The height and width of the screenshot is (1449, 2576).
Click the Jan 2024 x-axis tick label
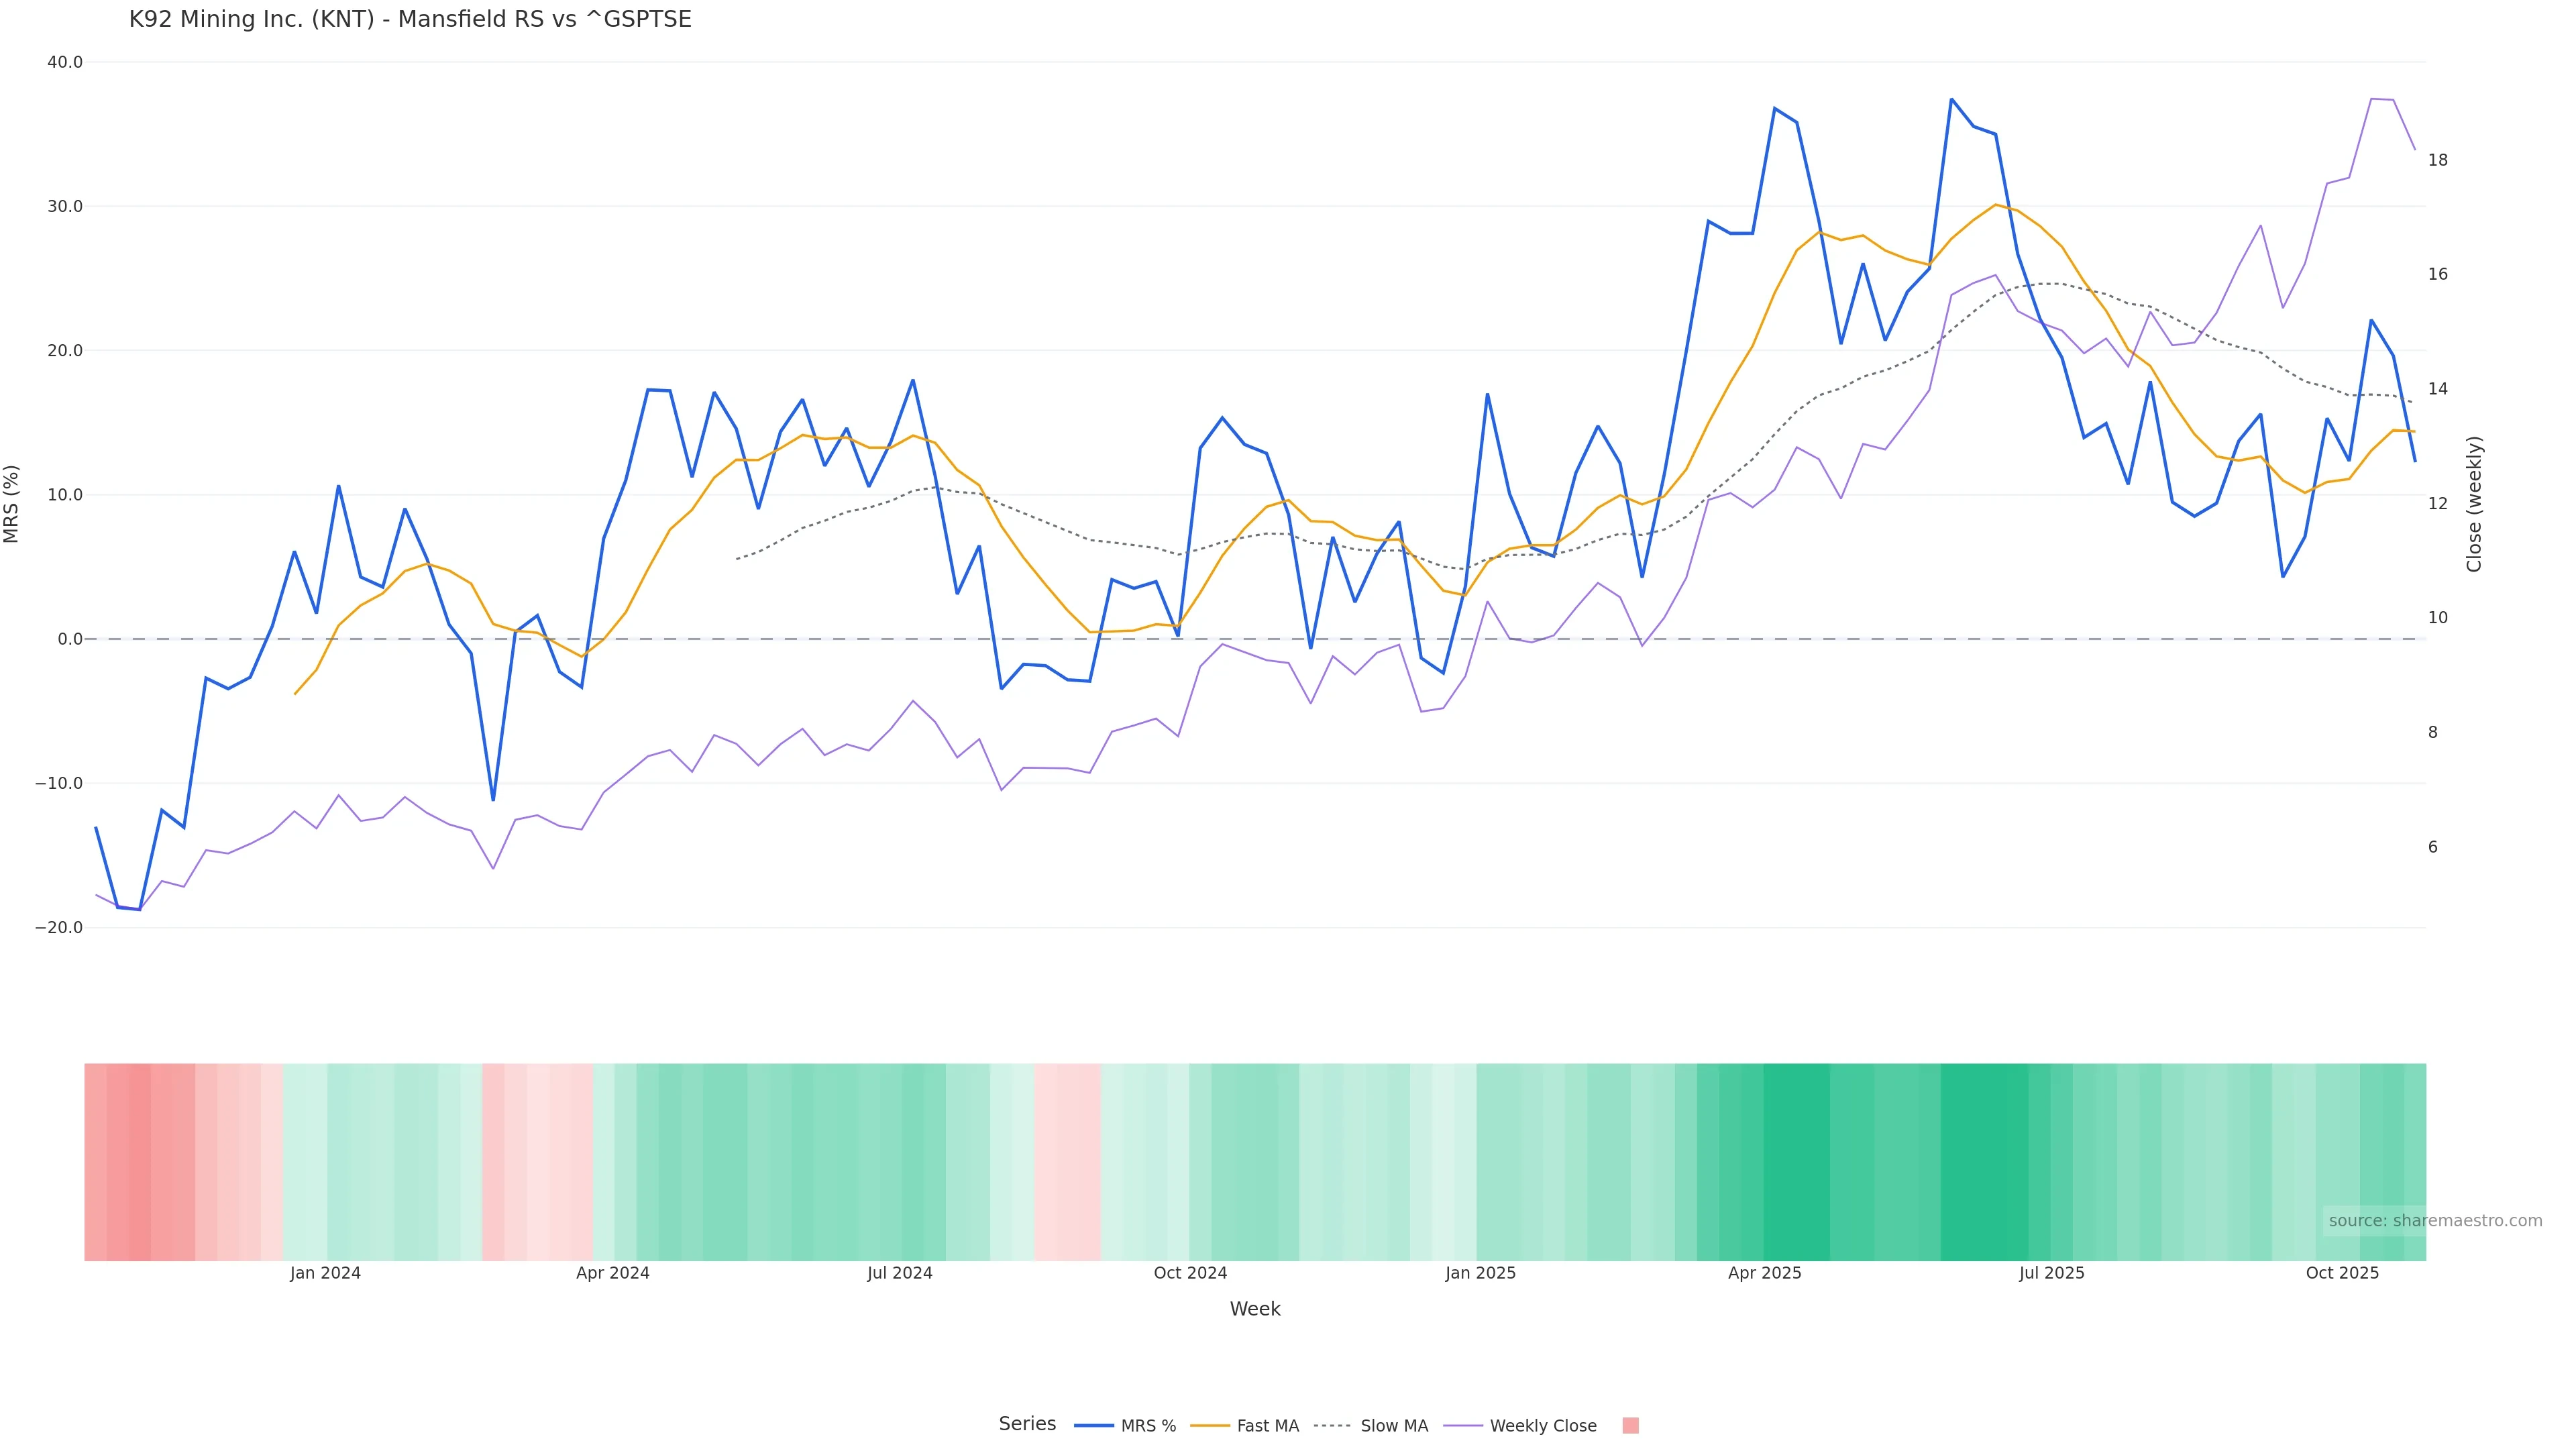(x=325, y=1273)
